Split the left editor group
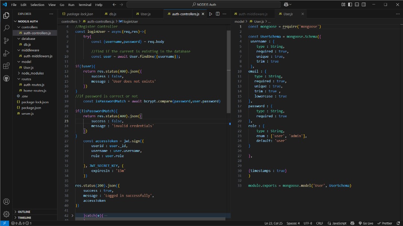 [x=218, y=14]
